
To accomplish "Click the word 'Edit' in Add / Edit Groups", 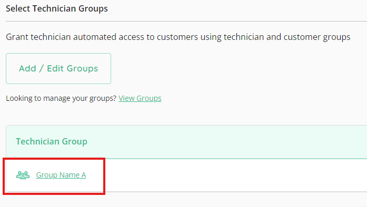I will point(55,68).
